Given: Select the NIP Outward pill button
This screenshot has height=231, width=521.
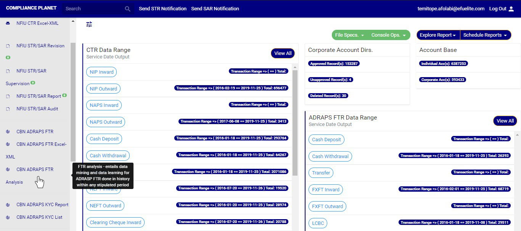Looking at the screenshot, I should (x=103, y=89).
